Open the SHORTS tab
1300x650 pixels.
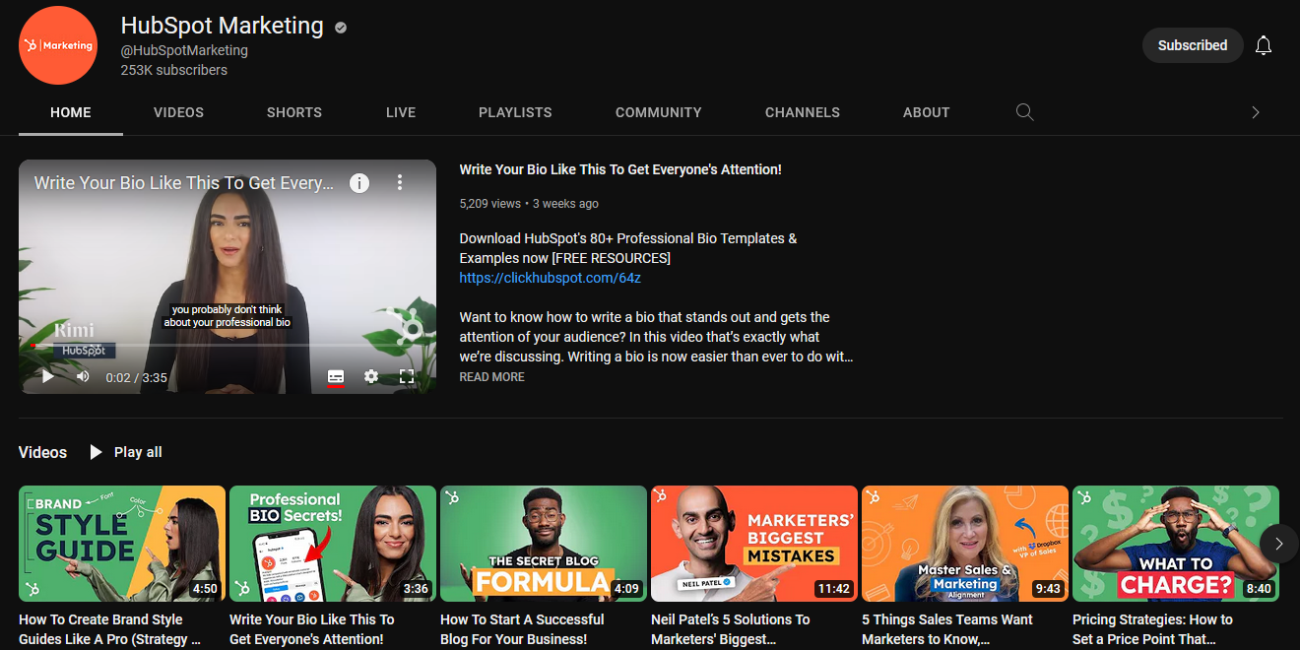pyautogui.click(x=294, y=112)
